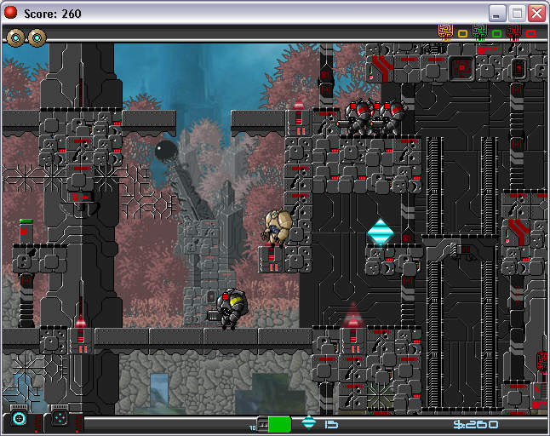Click the tan alien creature on ledge
Image resolution: width=550 pixels, height=436 pixels.
pyautogui.click(x=277, y=227)
